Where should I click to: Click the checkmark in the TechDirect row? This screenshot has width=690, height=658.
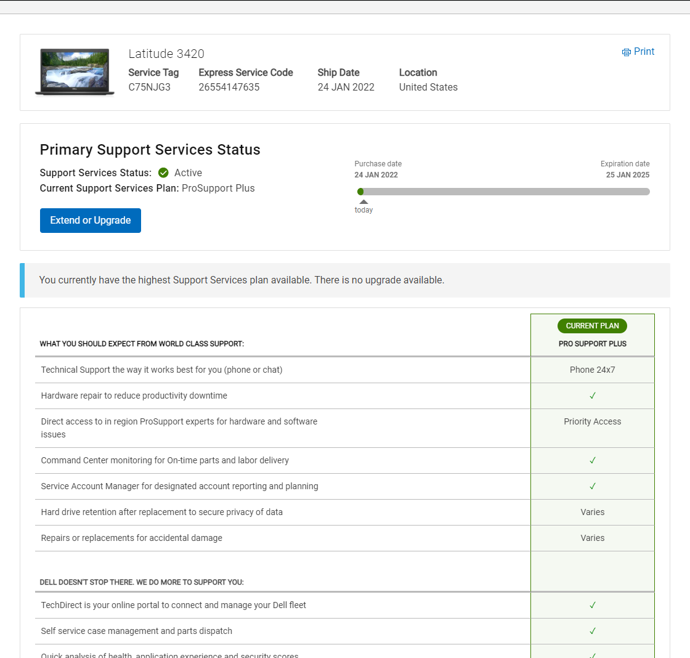point(592,605)
